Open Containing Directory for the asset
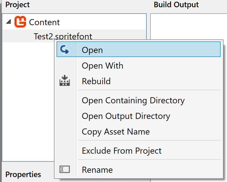This screenshot has width=227, height=182. click(x=133, y=100)
